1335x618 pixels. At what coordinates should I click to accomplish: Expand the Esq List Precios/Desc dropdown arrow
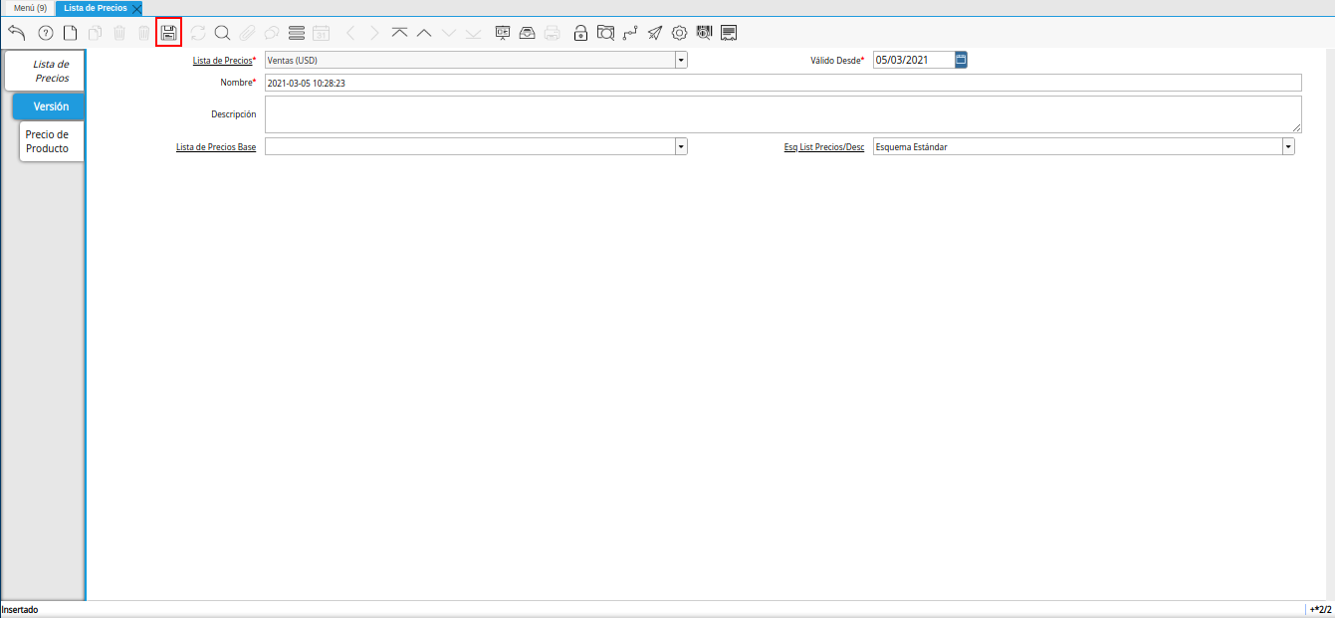point(1288,146)
